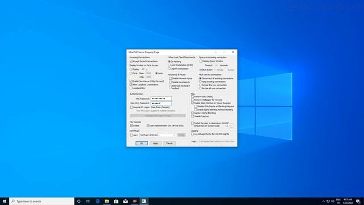364x205 pixels.
Task: Check Enable Alpha-Blending Monitor Blanking
Action: point(196,109)
